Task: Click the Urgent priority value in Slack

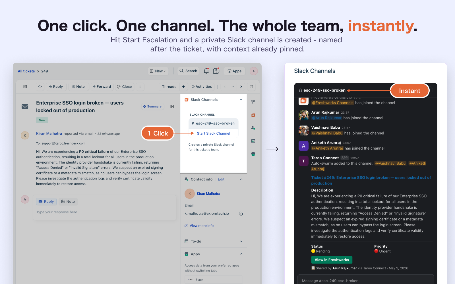Action: pos(382,251)
